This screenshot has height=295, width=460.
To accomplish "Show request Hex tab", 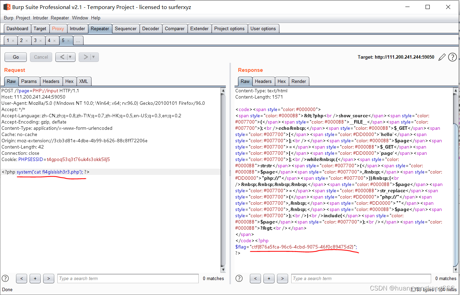I will coord(70,81).
